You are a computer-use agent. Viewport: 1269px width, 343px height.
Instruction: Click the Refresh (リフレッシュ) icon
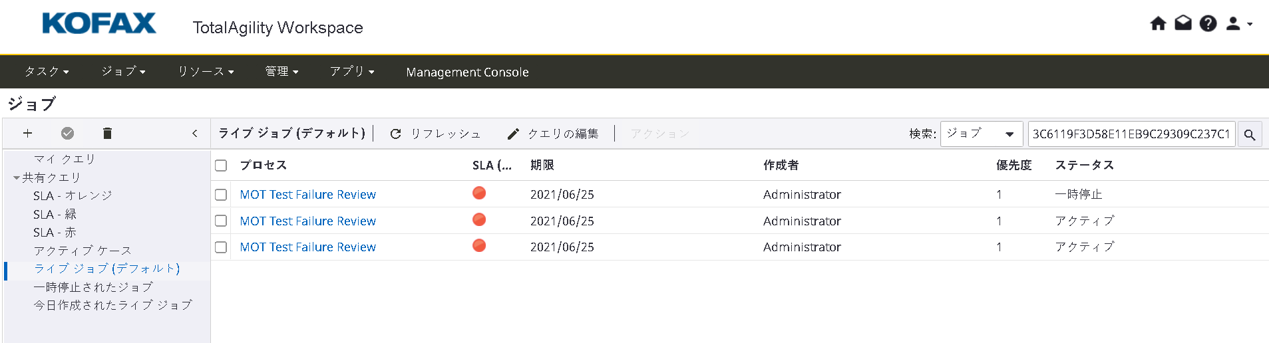pyautogui.click(x=395, y=134)
